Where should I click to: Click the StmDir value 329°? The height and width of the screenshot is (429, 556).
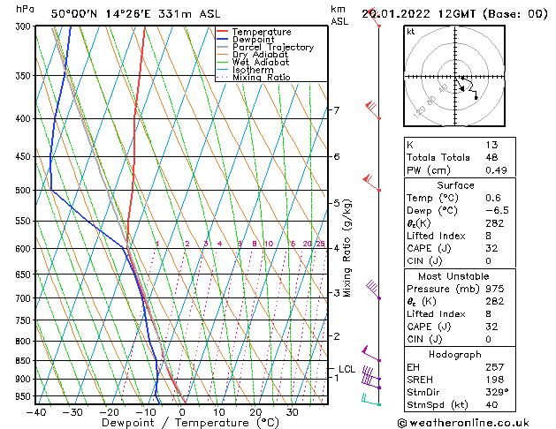(497, 393)
